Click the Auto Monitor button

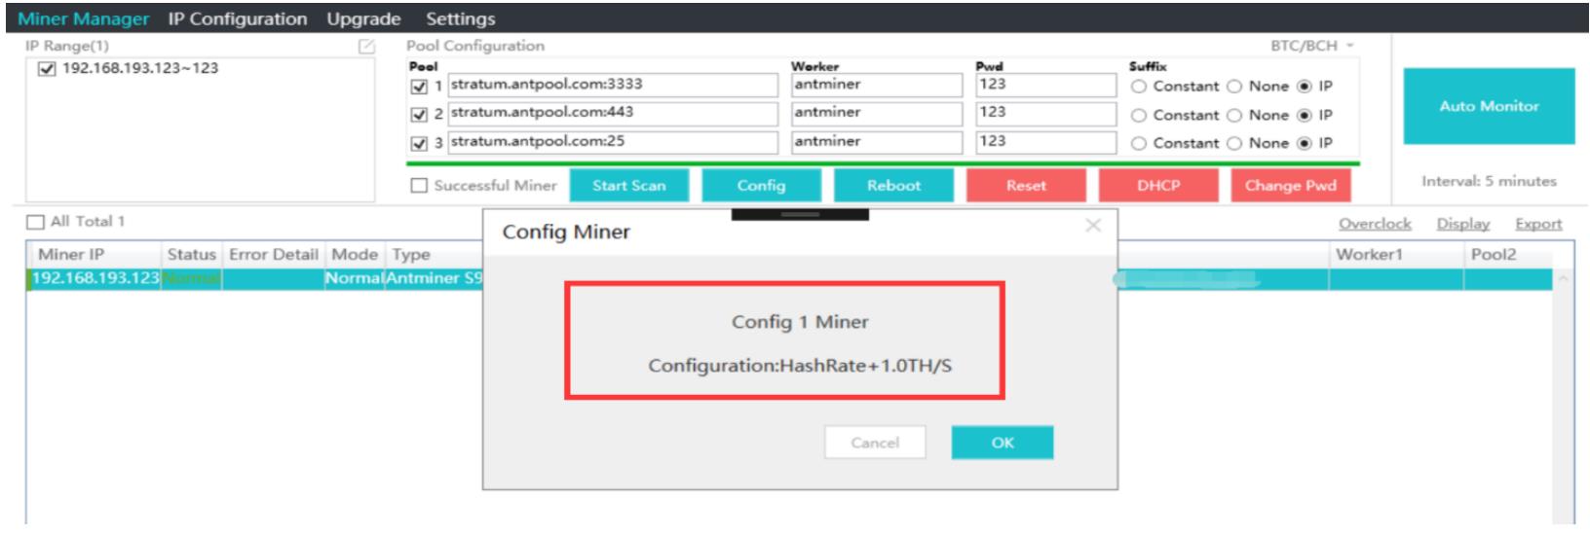1489,106
